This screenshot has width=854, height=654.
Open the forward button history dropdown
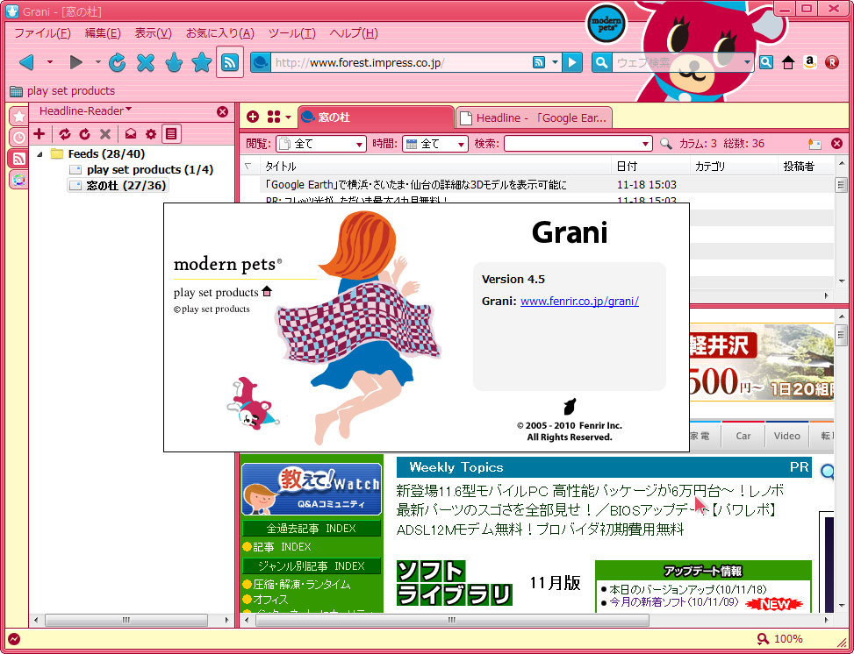98,62
